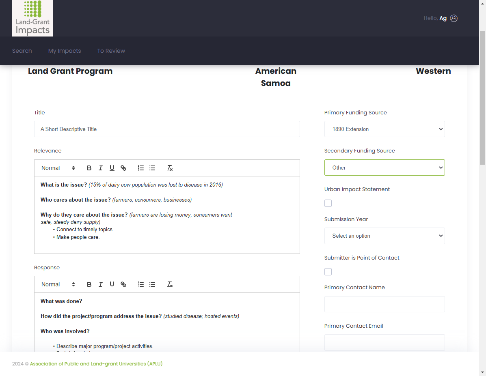Insert link in the Relevance editor
Viewport: 486px width, 376px height.
pyautogui.click(x=123, y=168)
